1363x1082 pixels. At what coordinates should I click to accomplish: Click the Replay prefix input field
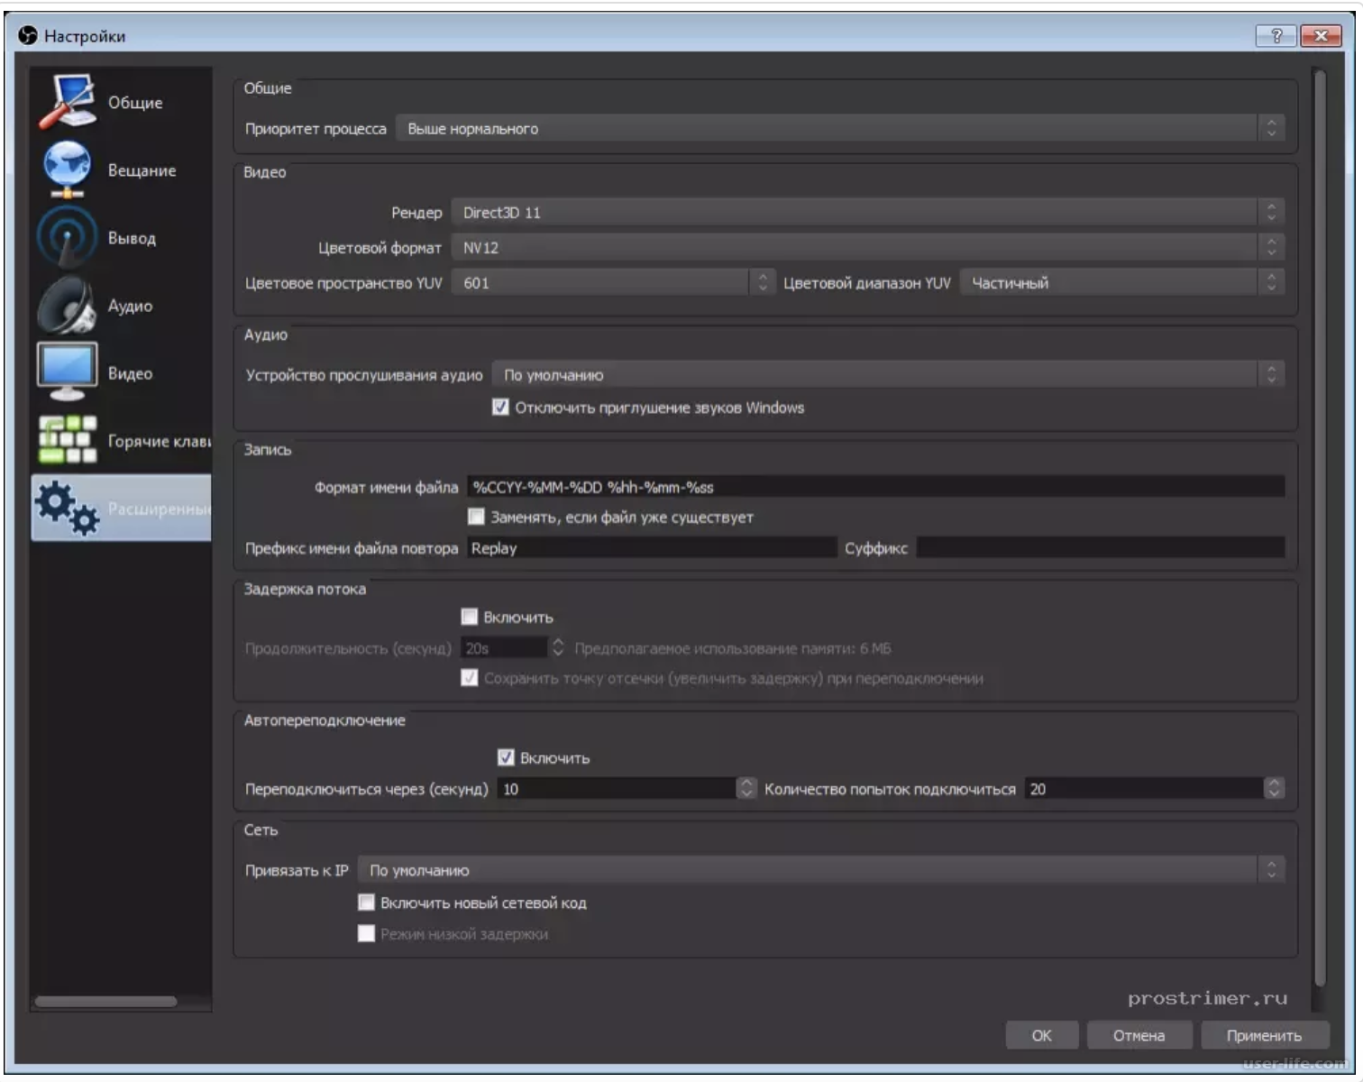pos(652,547)
